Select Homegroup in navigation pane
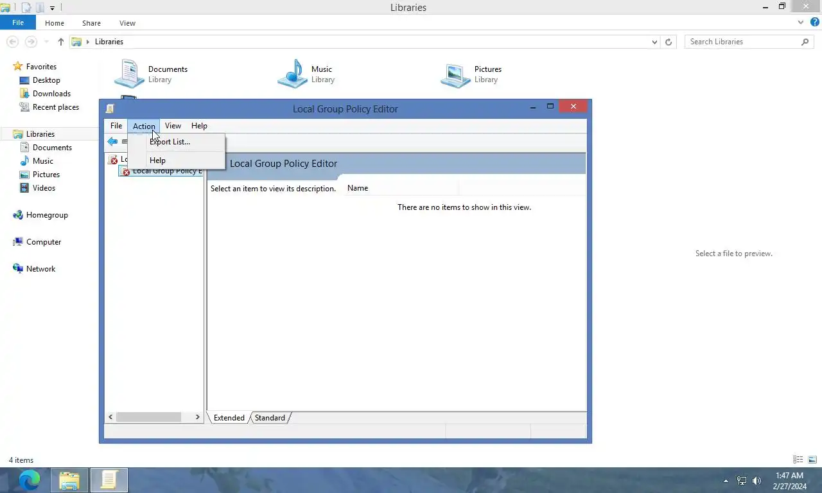This screenshot has height=493, width=822. coord(47,215)
